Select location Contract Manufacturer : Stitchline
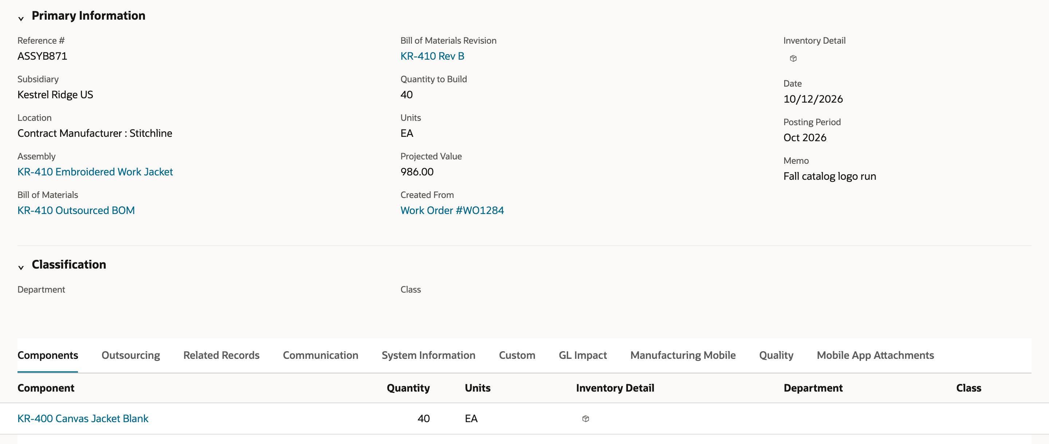The image size is (1049, 444). pos(94,134)
